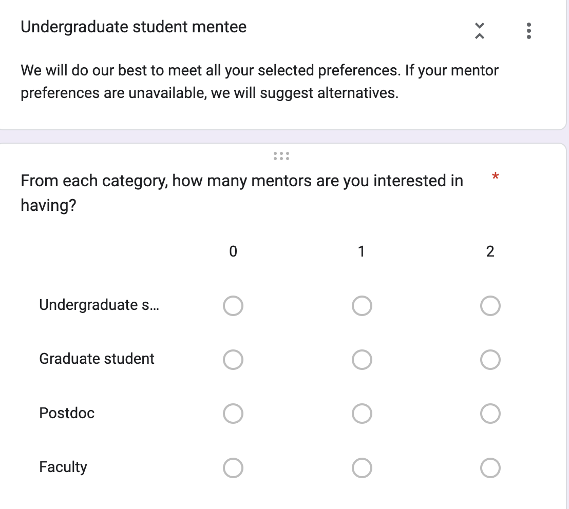
Task: Open the section's three-dot more options menu
Action: point(529,31)
